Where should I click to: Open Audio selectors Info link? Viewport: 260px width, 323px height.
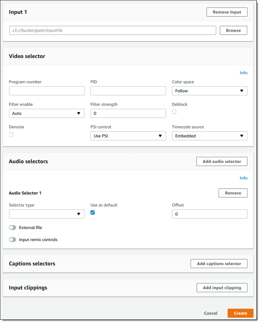coord(243,178)
